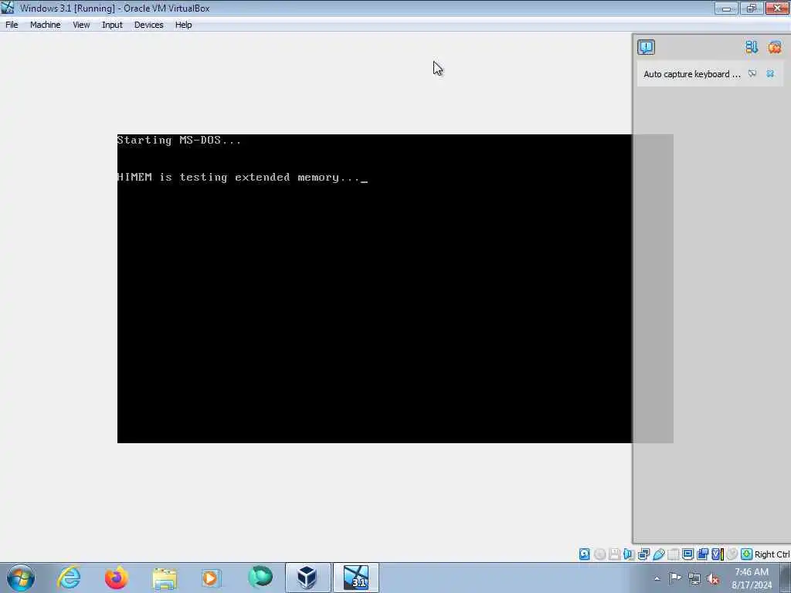This screenshot has height=593, width=791.
Task: Restore down the VirtualBox VM window
Action: (751, 8)
